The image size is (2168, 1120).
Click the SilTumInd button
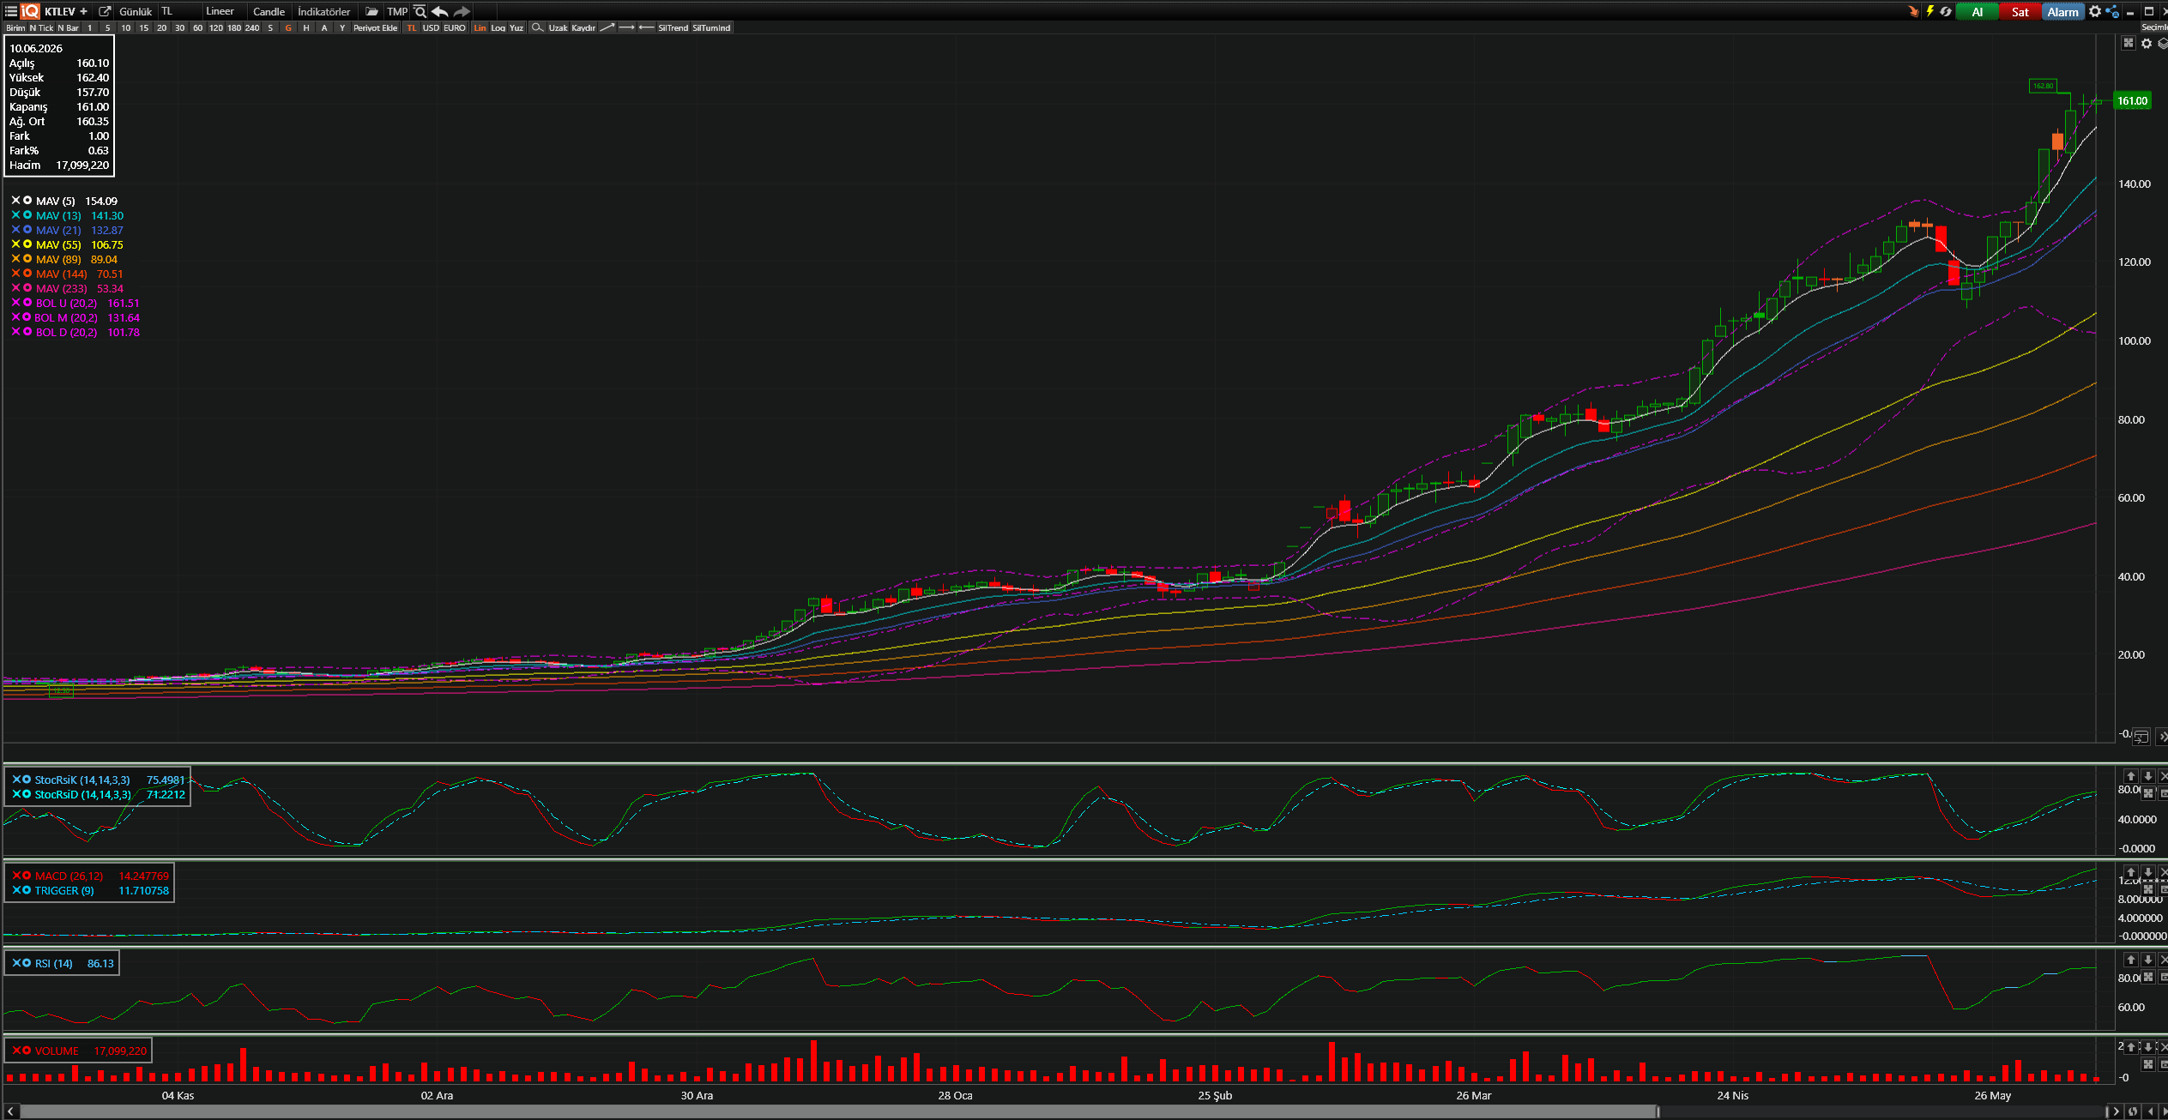[x=711, y=27]
